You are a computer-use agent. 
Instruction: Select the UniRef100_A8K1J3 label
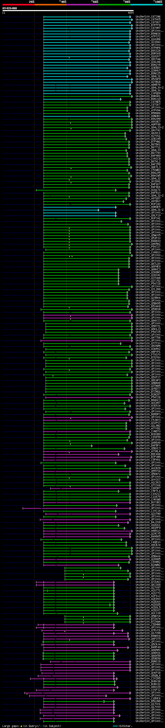148,329
